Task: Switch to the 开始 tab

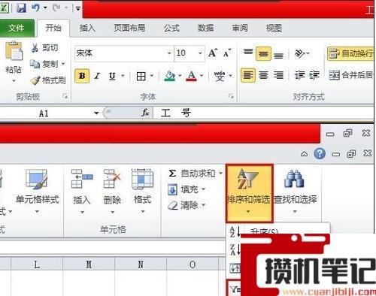Action: tap(53, 28)
